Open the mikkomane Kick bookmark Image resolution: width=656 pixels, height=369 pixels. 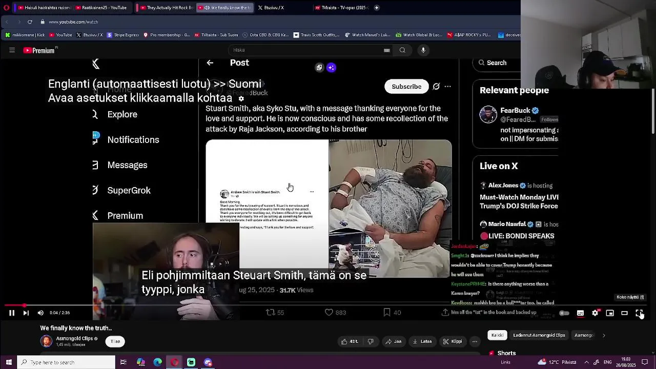point(25,35)
